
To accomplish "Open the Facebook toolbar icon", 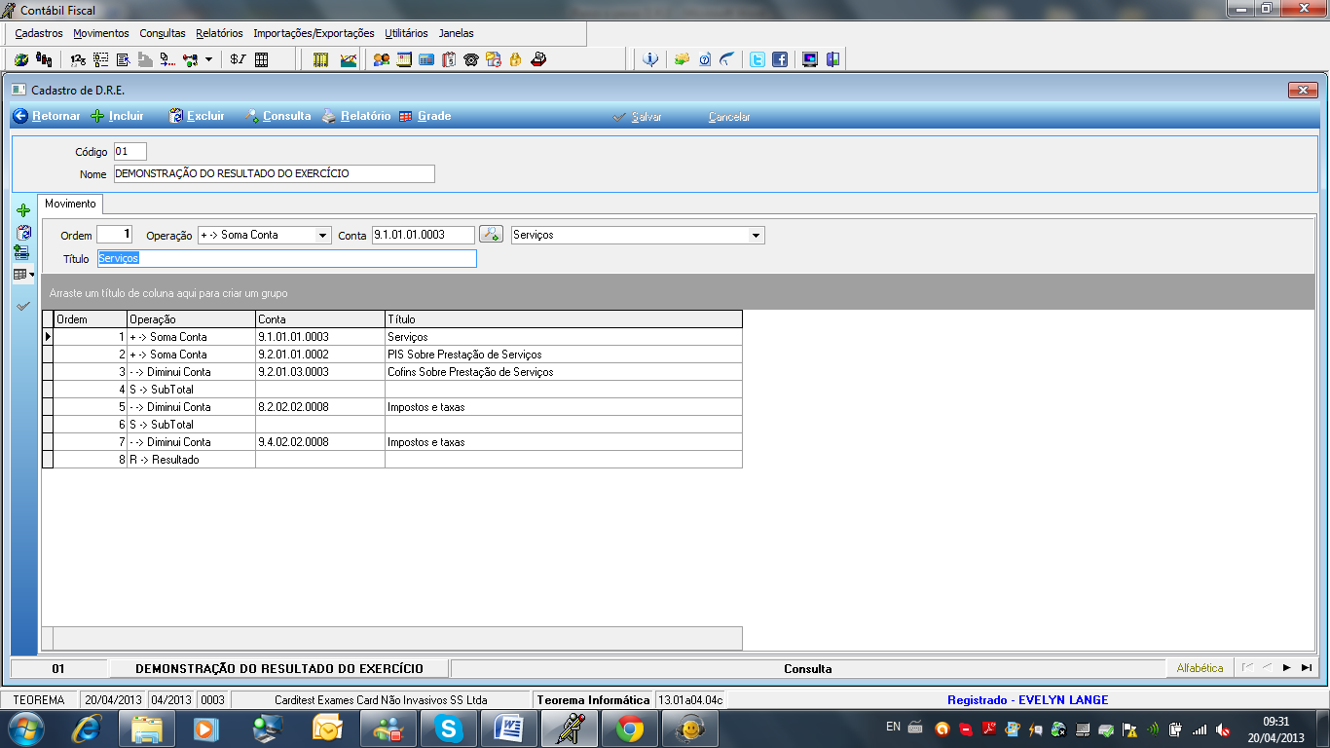I will [780, 59].
